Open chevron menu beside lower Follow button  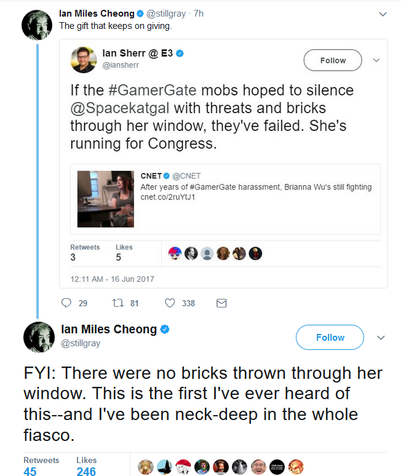tap(381, 338)
